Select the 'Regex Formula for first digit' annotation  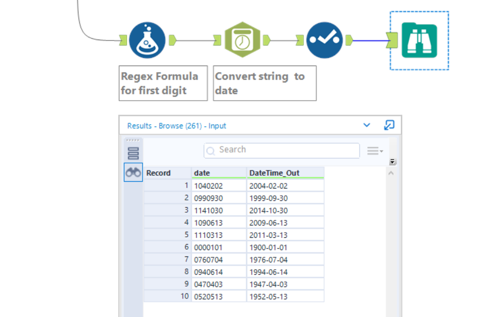[163, 83]
